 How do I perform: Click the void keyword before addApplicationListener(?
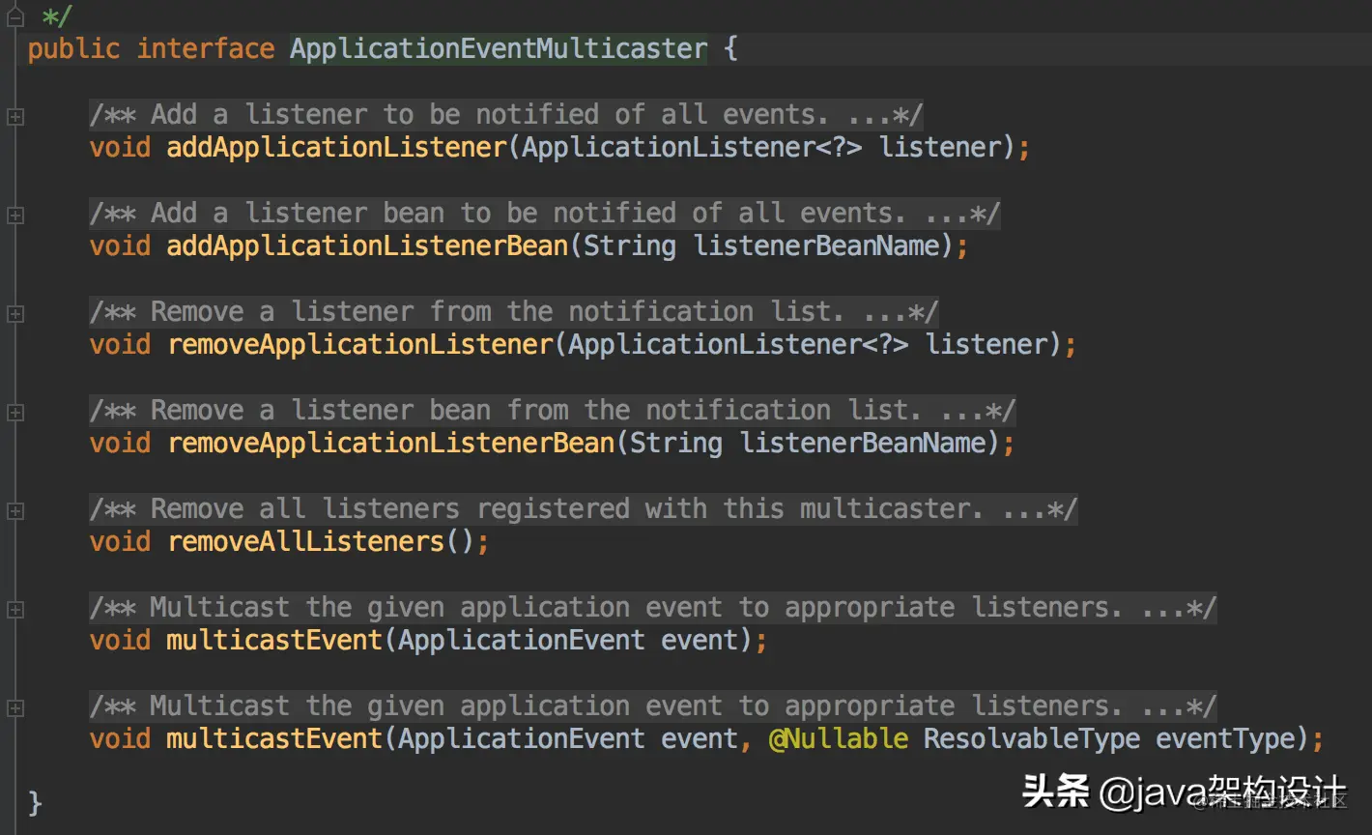tap(120, 148)
